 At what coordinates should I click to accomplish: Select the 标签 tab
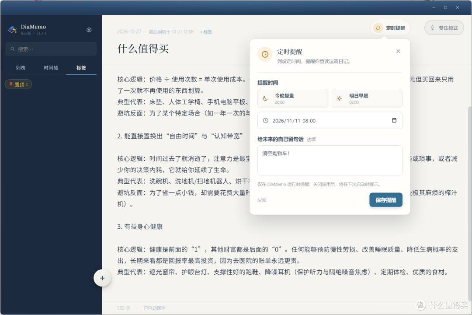click(81, 68)
